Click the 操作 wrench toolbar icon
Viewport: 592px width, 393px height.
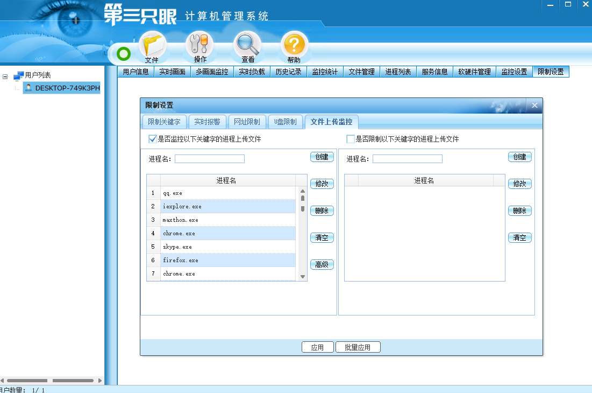tap(199, 46)
